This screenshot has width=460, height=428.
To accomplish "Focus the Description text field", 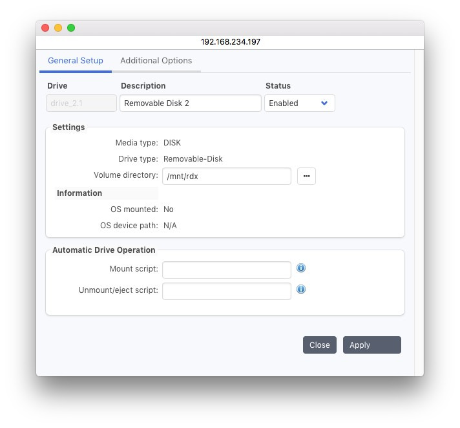I will tap(190, 103).
